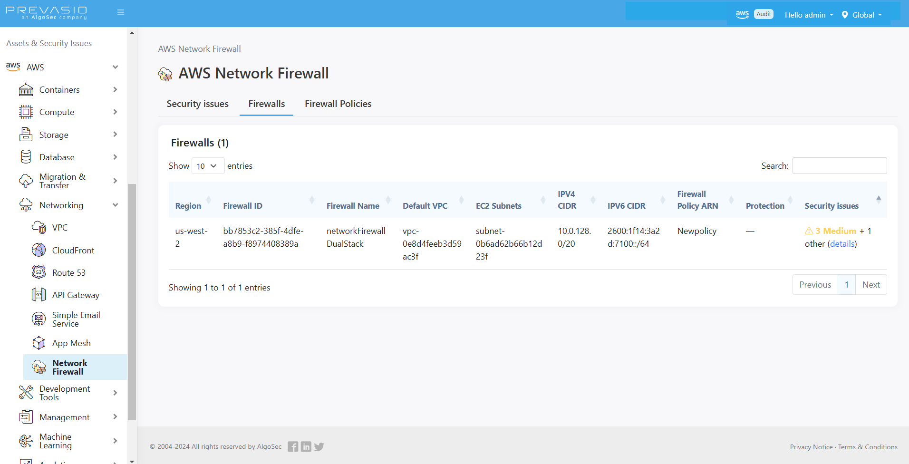Viewport: 909px width, 464px height.
Task: Switch to the Firewall Policies tab
Action: pyautogui.click(x=338, y=104)
